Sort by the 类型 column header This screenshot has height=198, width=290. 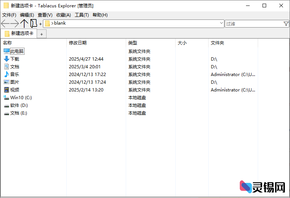(151, 43)
